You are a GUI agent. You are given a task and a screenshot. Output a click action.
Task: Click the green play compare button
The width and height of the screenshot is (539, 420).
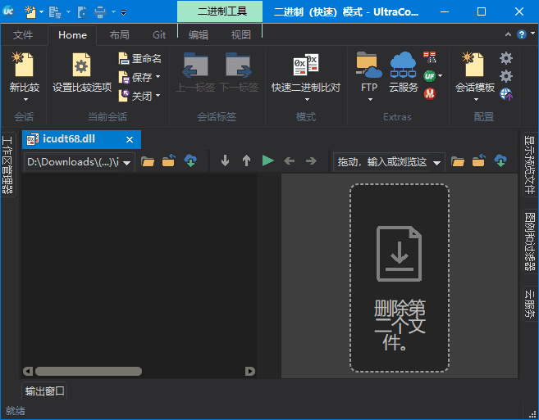(267, 161)
